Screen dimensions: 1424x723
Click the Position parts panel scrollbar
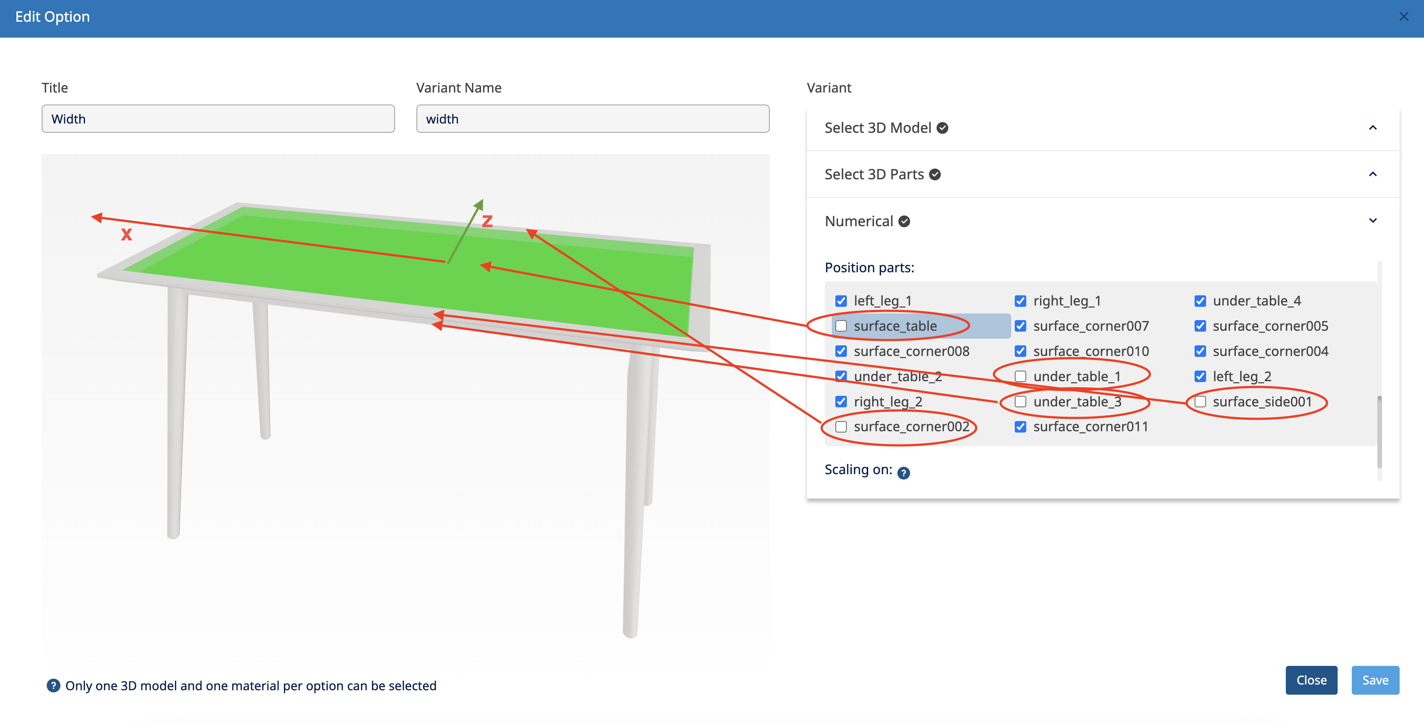(1379, 431)
